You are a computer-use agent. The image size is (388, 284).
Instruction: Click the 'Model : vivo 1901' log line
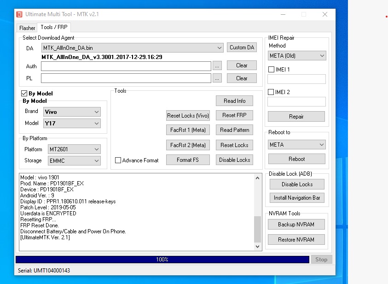(40, 177)
